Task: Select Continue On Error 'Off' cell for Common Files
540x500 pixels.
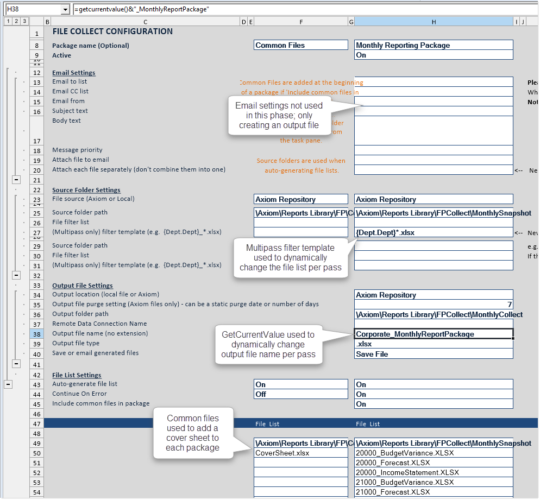Action: tap(300, 394)
